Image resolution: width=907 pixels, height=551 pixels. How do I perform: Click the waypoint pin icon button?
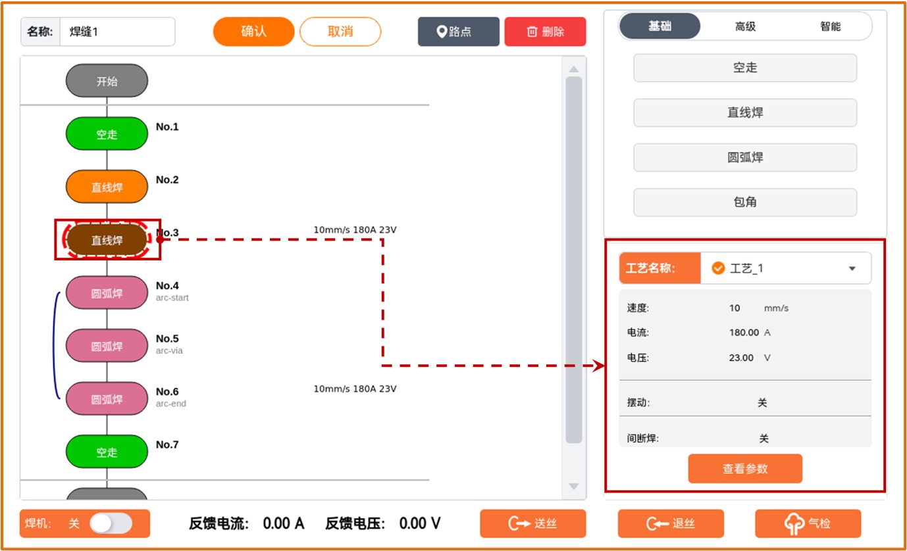pyautogui.click(x=458, y=32)
